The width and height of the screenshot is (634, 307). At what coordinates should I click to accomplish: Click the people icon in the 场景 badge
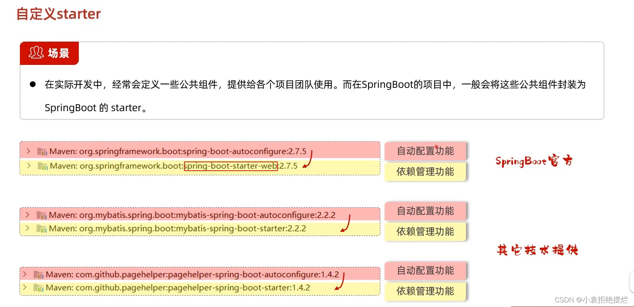click(36, 53)
